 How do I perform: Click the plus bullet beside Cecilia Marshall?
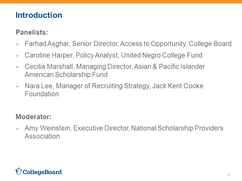point(17,67)
